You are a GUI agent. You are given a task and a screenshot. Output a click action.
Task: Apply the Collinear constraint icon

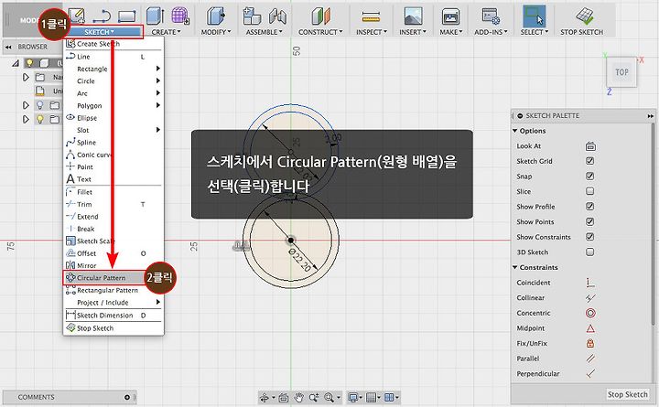click(x=590, y=298)
